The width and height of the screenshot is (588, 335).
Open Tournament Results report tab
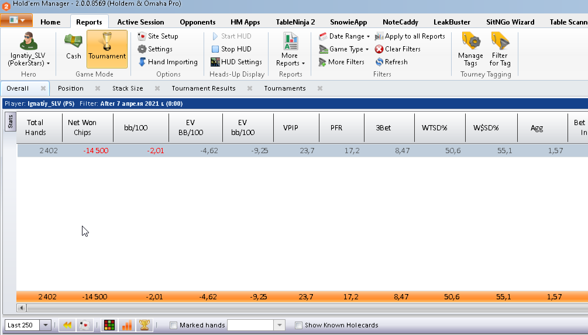pyautogui.click(x=204, y=88)
